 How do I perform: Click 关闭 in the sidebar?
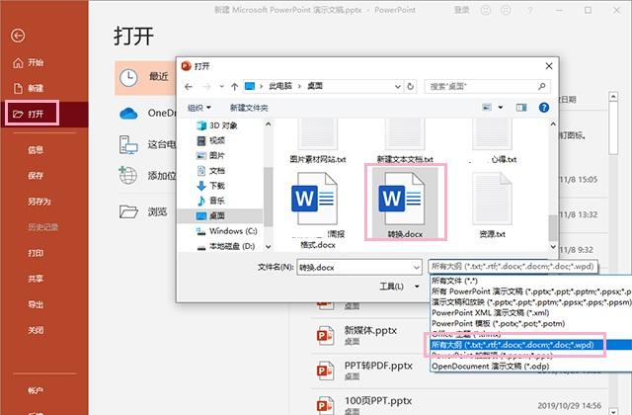[36, 330]
